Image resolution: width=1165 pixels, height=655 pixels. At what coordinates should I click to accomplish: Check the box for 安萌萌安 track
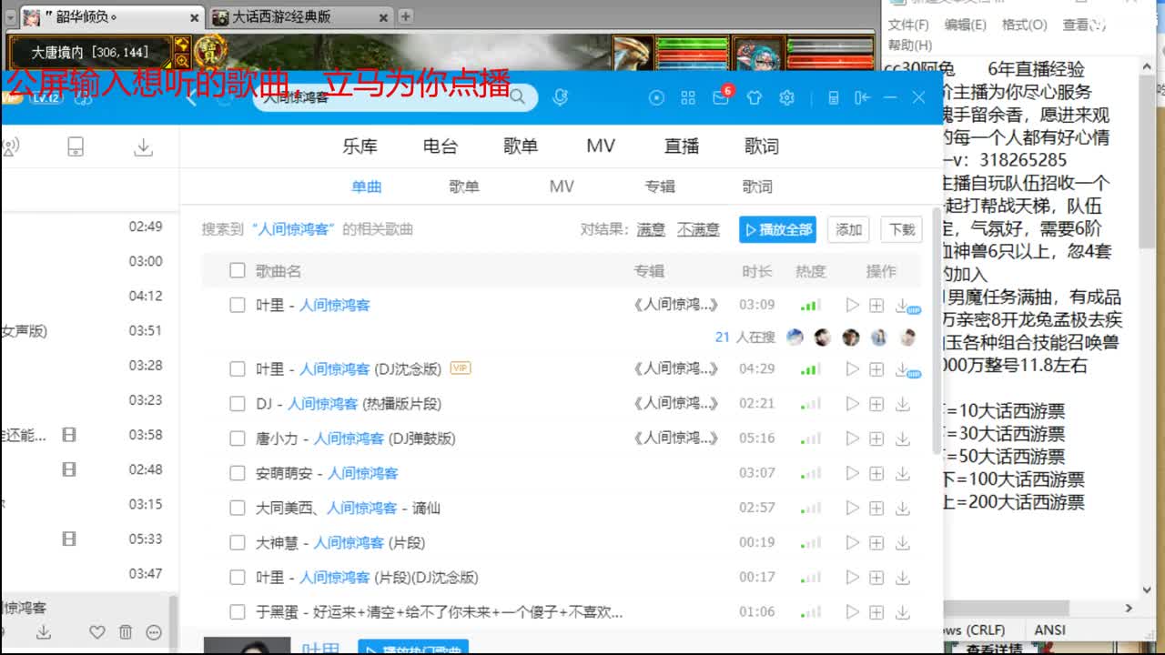point(238,473)
